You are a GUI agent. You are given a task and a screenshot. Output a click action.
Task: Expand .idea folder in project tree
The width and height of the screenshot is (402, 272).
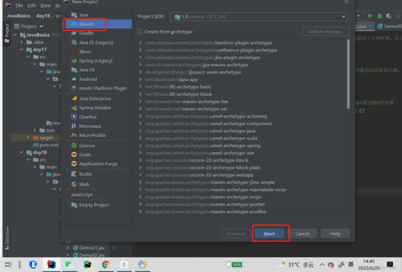pos(22,42)
